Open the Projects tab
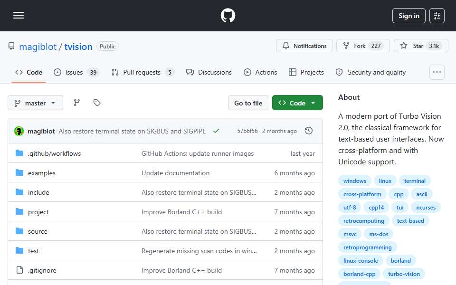This screenshot has height=285, width=456. pyautogui.click(x=306, y=72)
